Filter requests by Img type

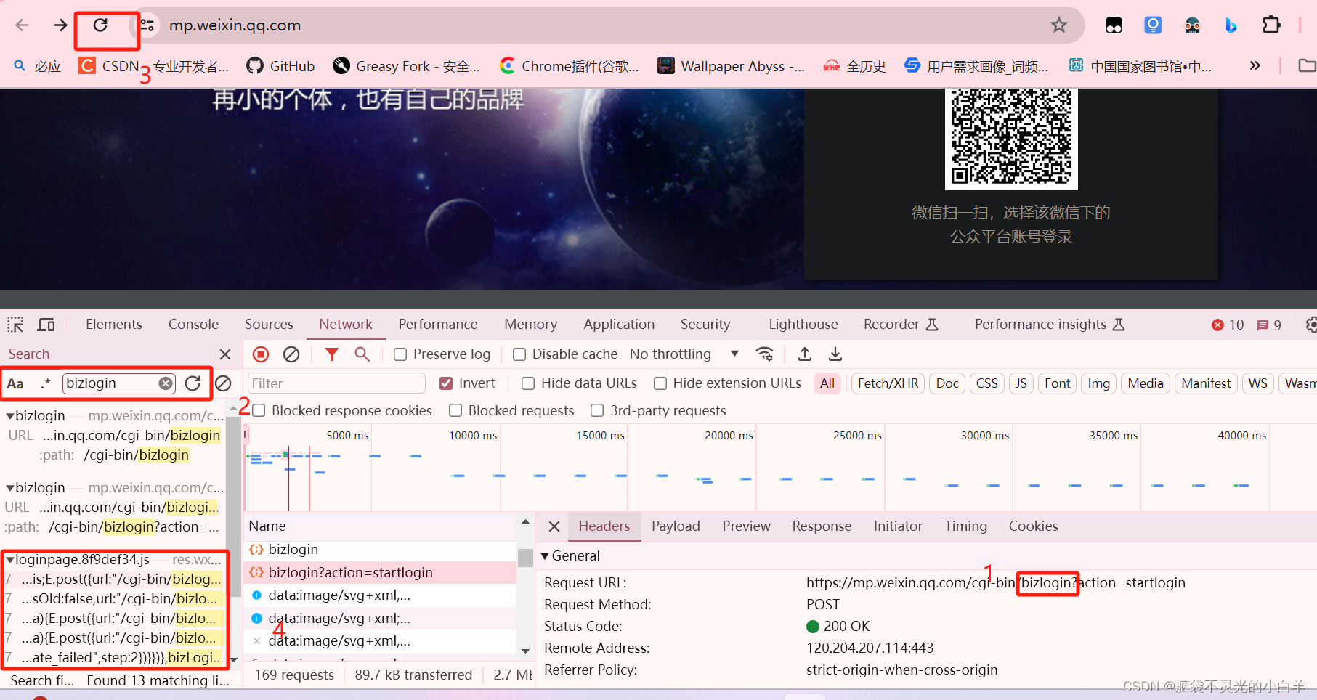pyautogui.click(x=1098, y=383)
